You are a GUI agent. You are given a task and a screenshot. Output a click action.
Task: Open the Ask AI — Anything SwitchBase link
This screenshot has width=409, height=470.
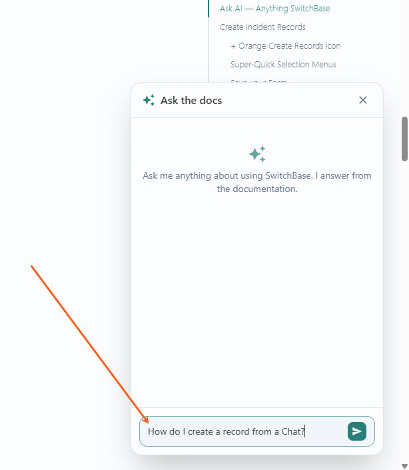click(x=275, y=9)
